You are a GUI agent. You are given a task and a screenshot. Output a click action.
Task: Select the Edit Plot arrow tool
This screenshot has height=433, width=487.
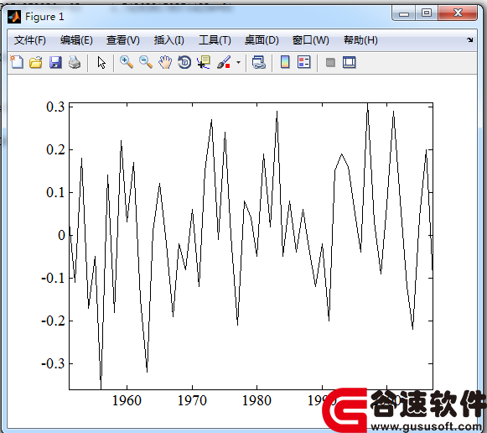point(101,62)
